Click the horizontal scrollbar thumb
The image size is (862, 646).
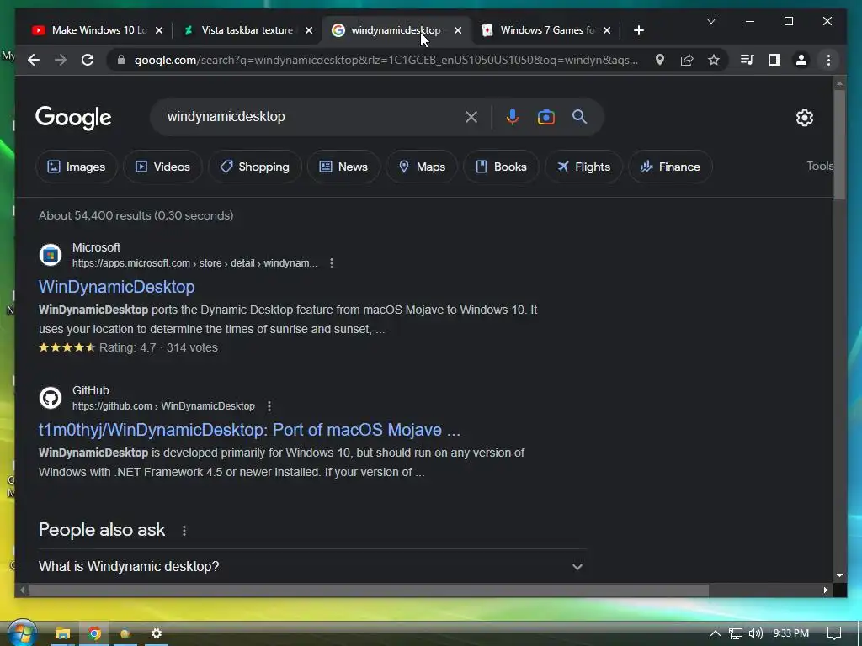369,590
